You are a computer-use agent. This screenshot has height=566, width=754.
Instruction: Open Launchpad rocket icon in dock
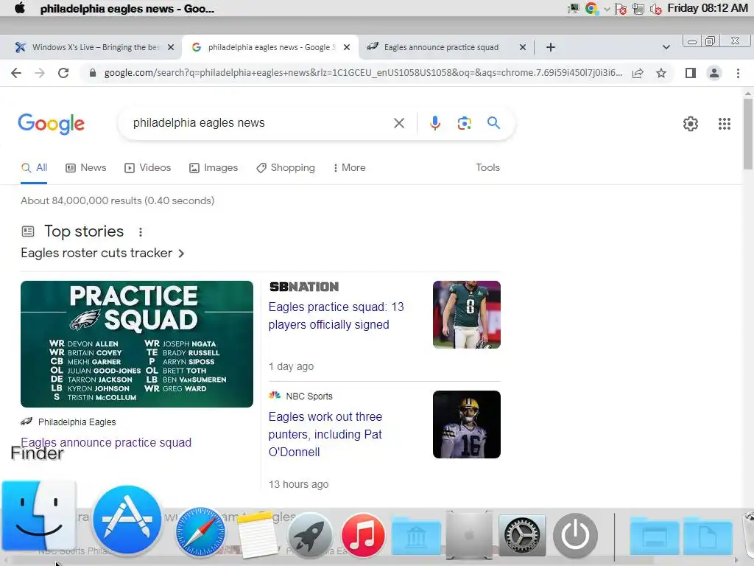[x=310, y=535]
